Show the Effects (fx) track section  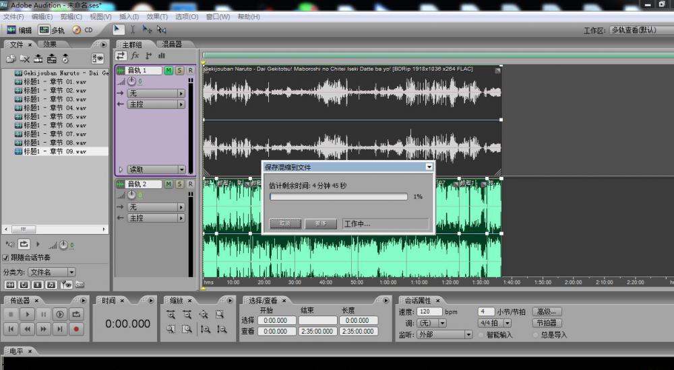135,55
